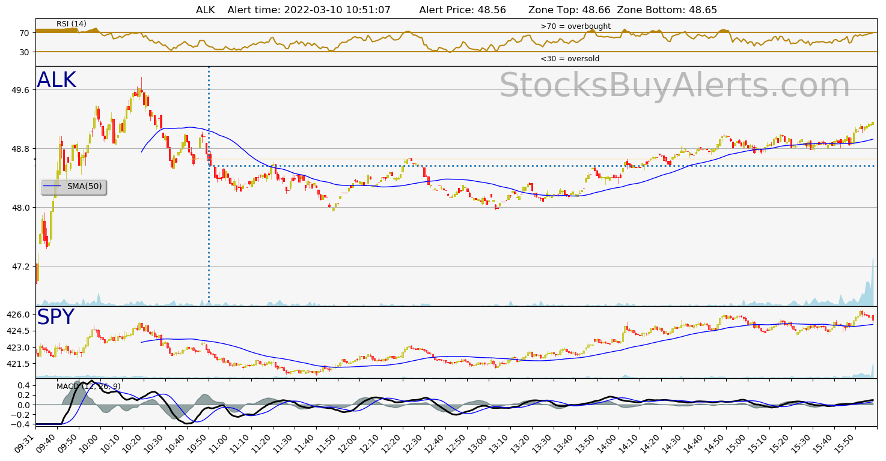886x461 pixels.
Task: Click the horizontal dotted alert-price line
Action: click(543, 166)
